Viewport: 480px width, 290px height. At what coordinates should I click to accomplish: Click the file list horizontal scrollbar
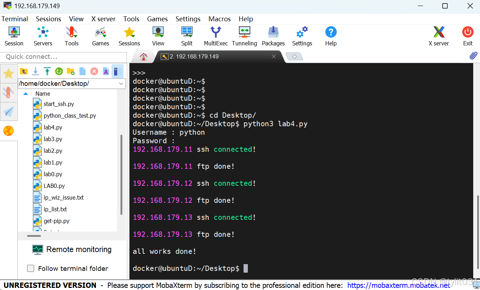coord(34,236)
